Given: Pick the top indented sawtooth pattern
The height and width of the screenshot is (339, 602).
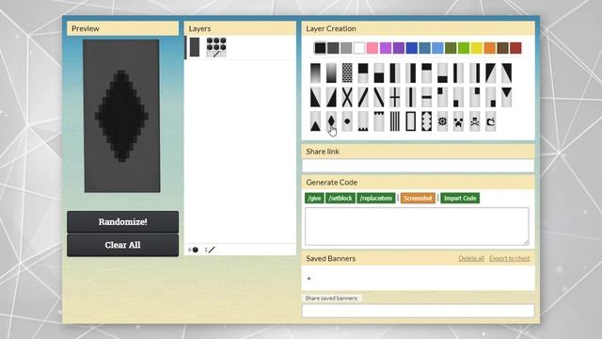Looking at the screenshot, I should [x=379, y=121].
